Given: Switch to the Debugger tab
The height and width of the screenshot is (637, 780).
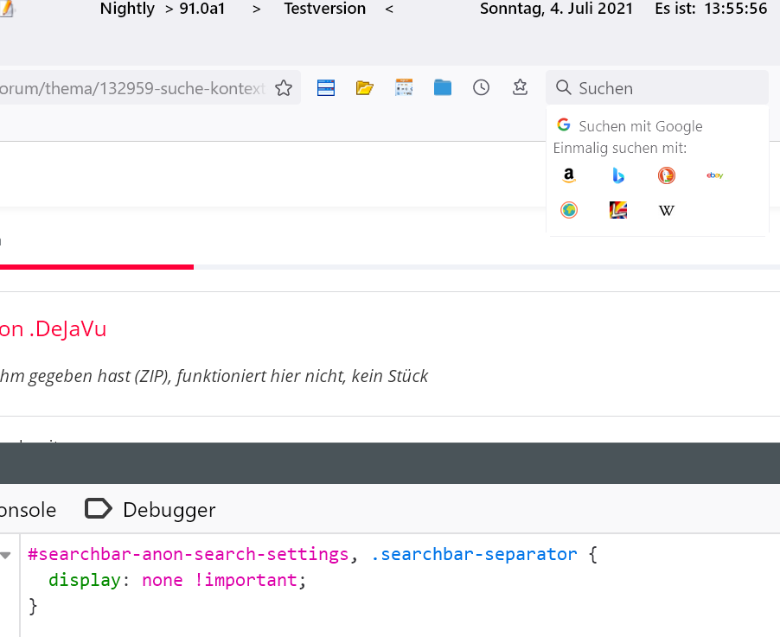Looking at the screenshot, I should pos(150,510).
